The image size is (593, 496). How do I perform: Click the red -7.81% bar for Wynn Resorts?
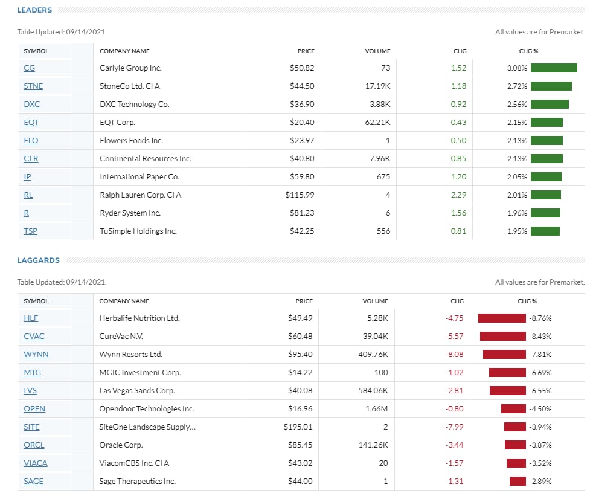point(504,355)
